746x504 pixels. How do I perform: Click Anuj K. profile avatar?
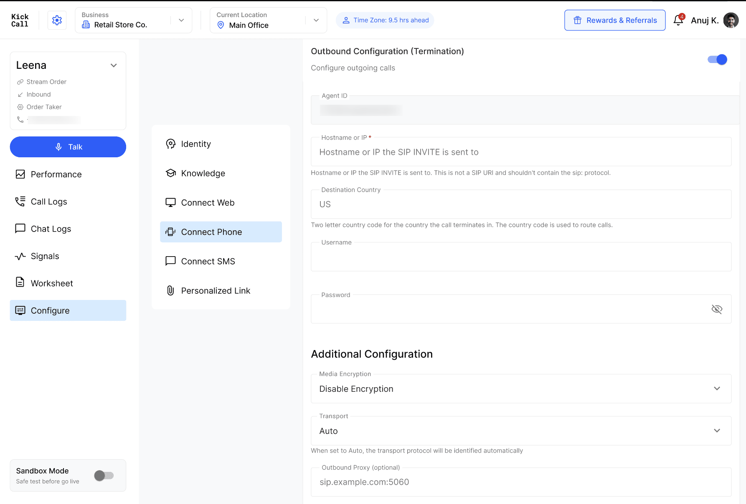[731, 20]
